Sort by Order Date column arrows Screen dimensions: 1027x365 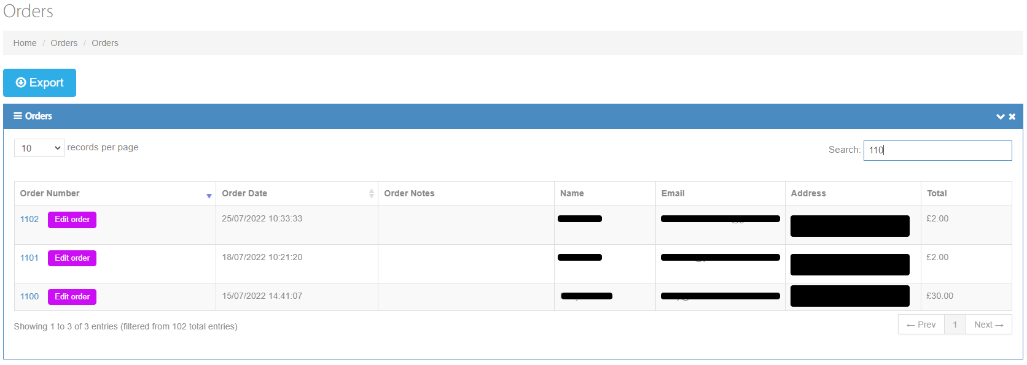coord(371,194)
